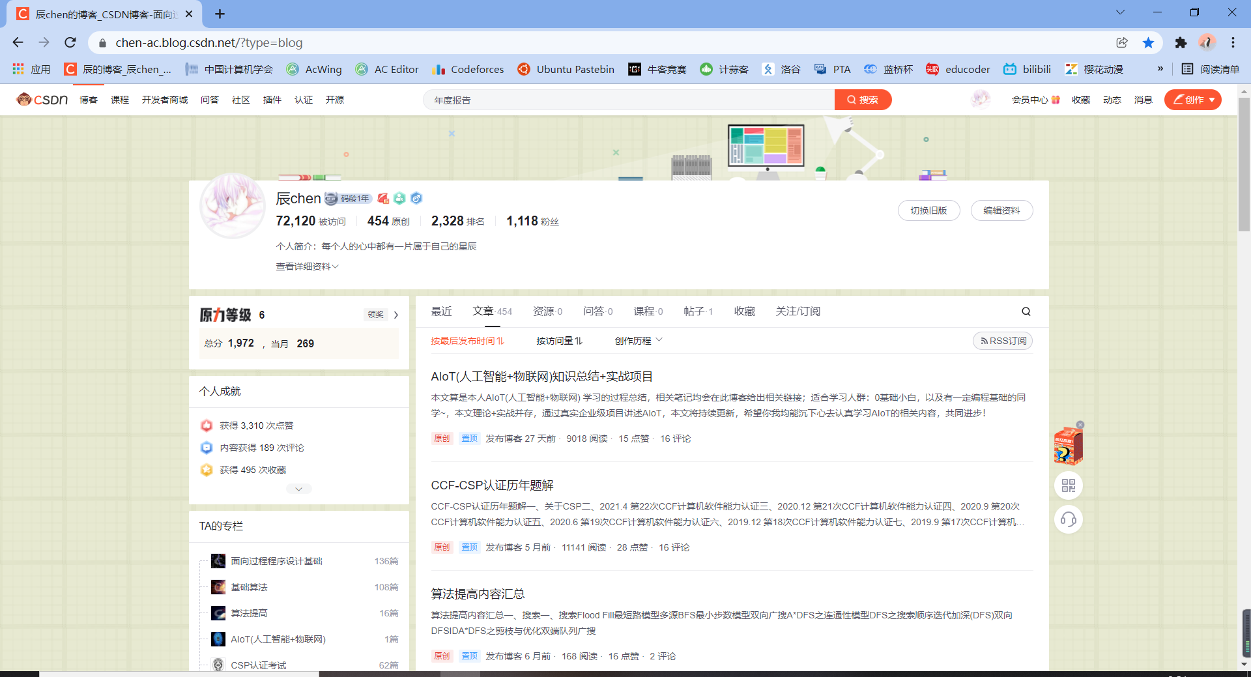The height and width of the screenshot is (677, 1251).
Task: Switch to the 问答 0 tab
Action: [x=597, y=311]
